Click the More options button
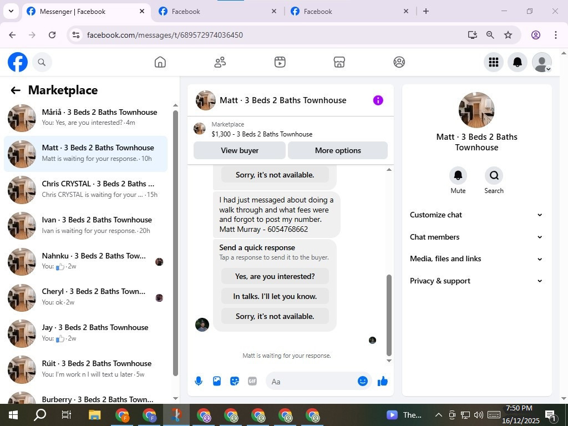This screenshot has height=426, width=568. [338, 150]
